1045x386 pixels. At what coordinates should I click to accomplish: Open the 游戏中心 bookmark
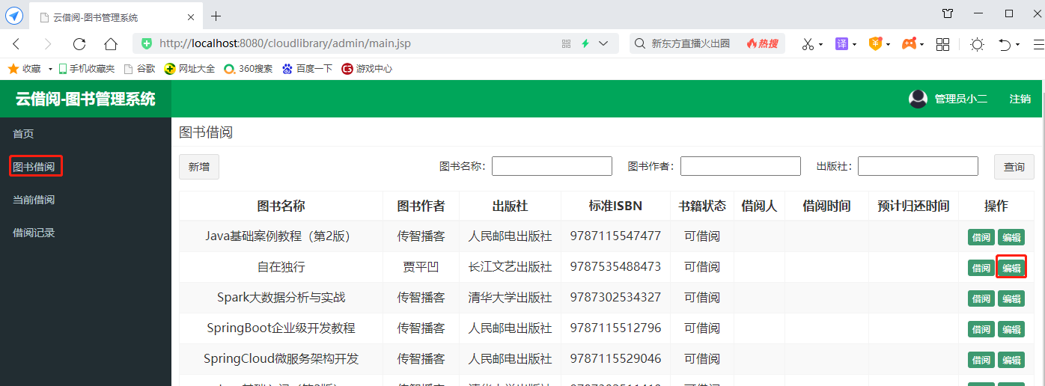tap(367, 68)
